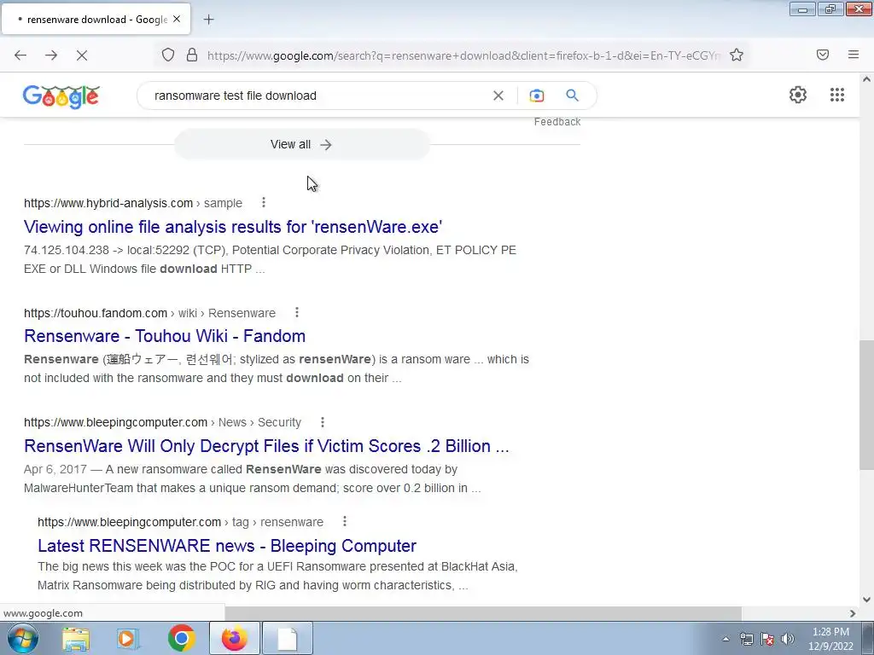The width and height of the screenshot is (874, 655).
Task: Open the Firefox application menu
Action: click(854, 55)
